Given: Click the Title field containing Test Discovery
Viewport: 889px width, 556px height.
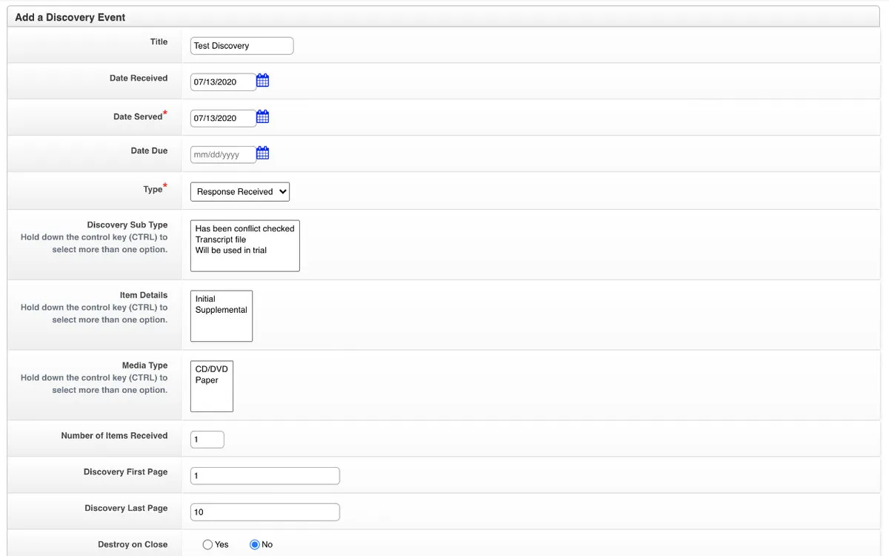Looking at the screenshot, I should pos(242,46).
